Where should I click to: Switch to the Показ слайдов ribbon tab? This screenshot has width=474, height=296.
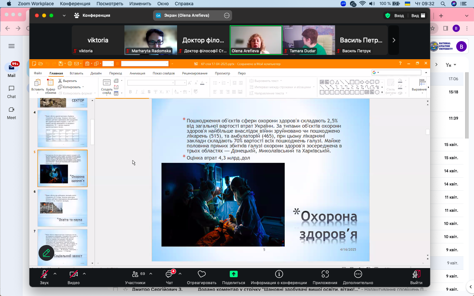pyautogui.click(x=164, y=73)
